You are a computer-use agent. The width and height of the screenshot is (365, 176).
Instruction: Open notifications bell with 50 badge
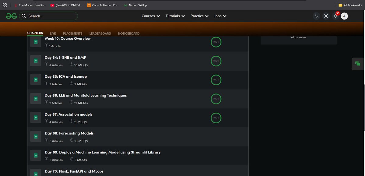335,16
